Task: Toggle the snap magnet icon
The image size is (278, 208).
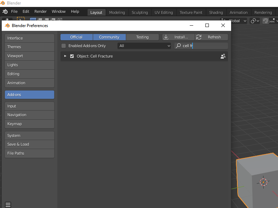Action: click(265, 21)
